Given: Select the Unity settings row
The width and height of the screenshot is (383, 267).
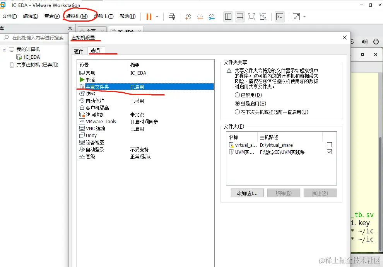Looking at the screenshot, I should click(x=145, y=136).
